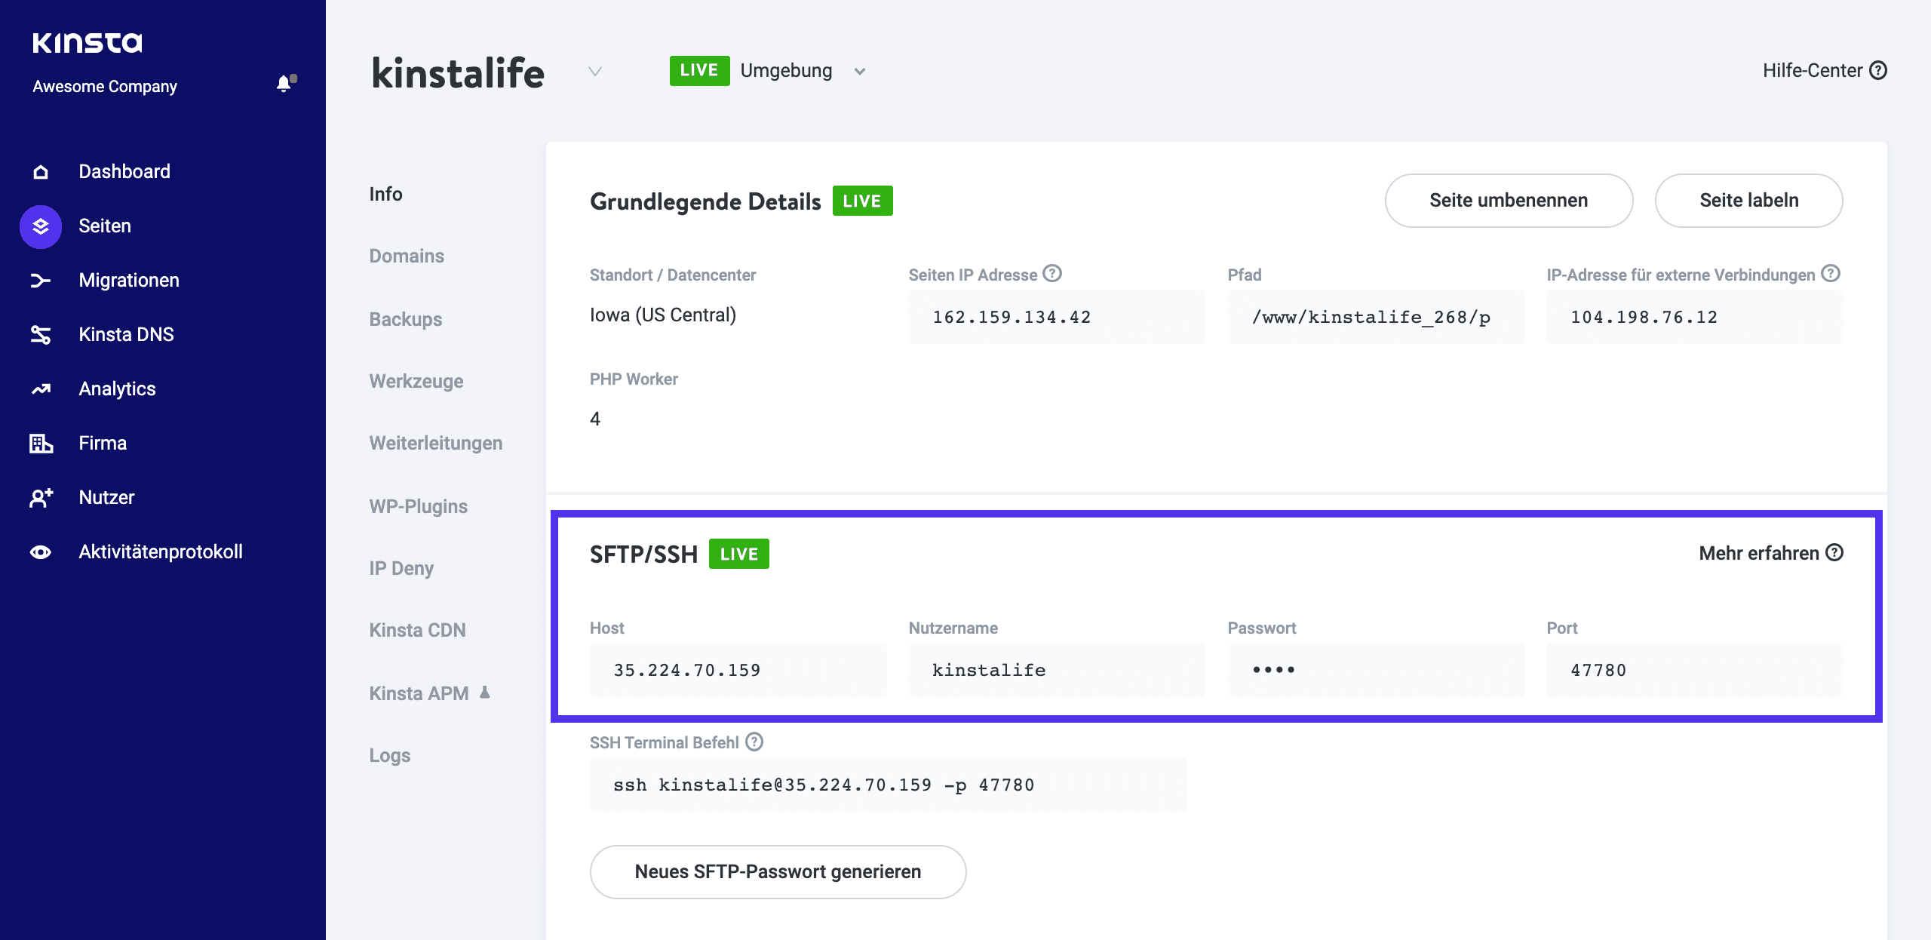Open the Firma section
The width and height of the screenshot is (1931, 940).
(x=102, y=443)
